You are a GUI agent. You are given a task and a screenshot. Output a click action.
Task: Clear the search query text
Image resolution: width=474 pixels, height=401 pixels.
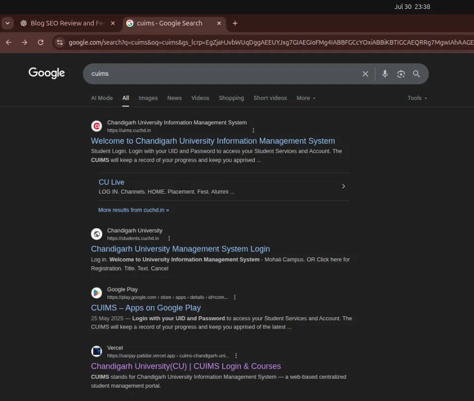tap(365, 74)
